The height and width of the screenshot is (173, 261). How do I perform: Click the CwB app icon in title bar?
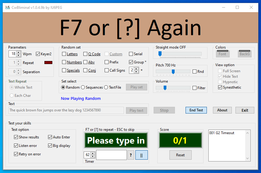(x=8, y=8)
